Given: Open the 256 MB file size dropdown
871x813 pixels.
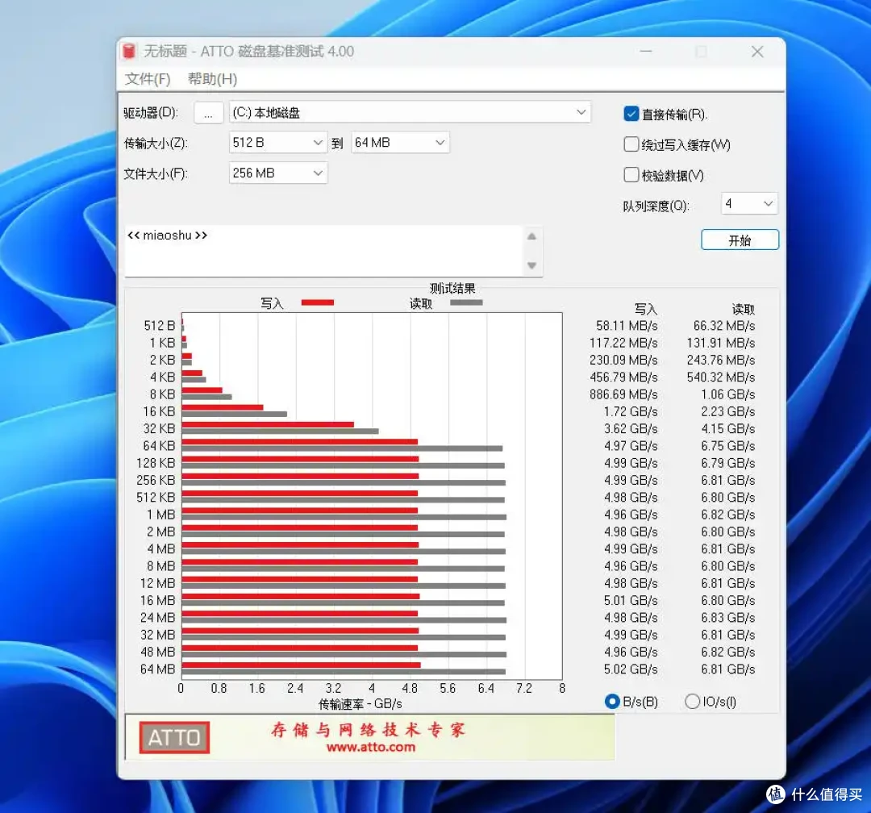Looking at the screenshot, I should pos(277,173).
